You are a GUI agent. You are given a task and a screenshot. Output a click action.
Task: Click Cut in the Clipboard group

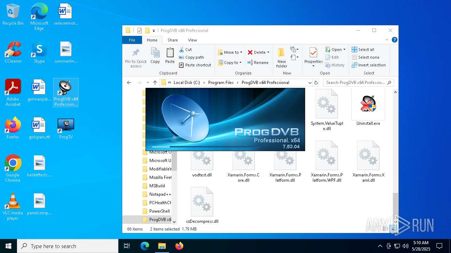[x=185, y=50]
